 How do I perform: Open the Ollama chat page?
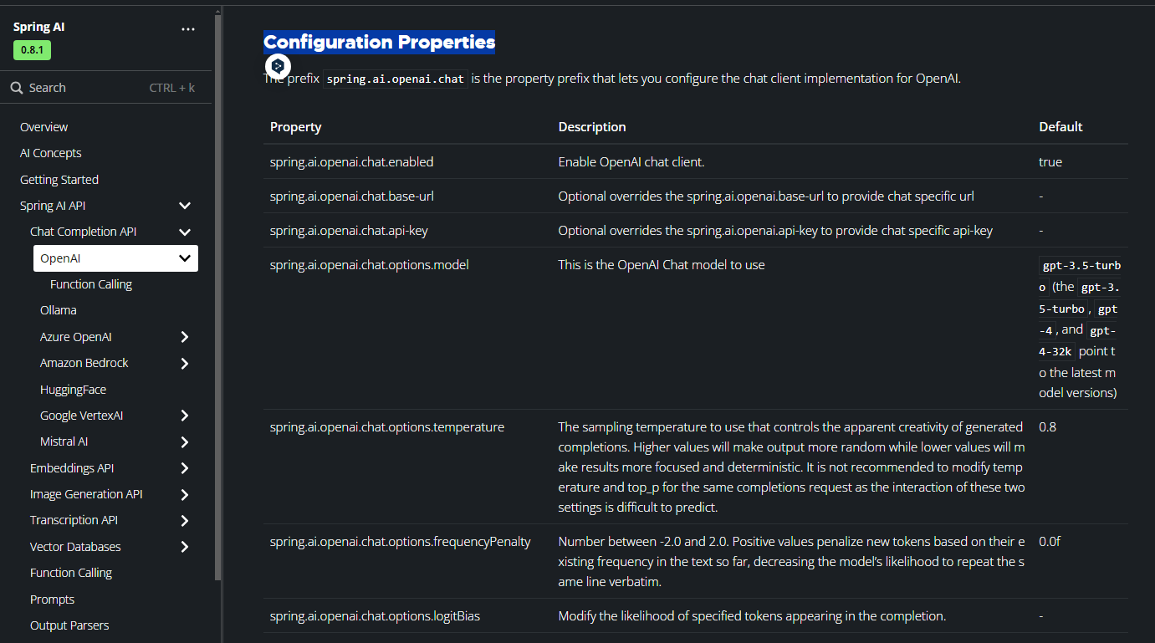coord(59,310)
